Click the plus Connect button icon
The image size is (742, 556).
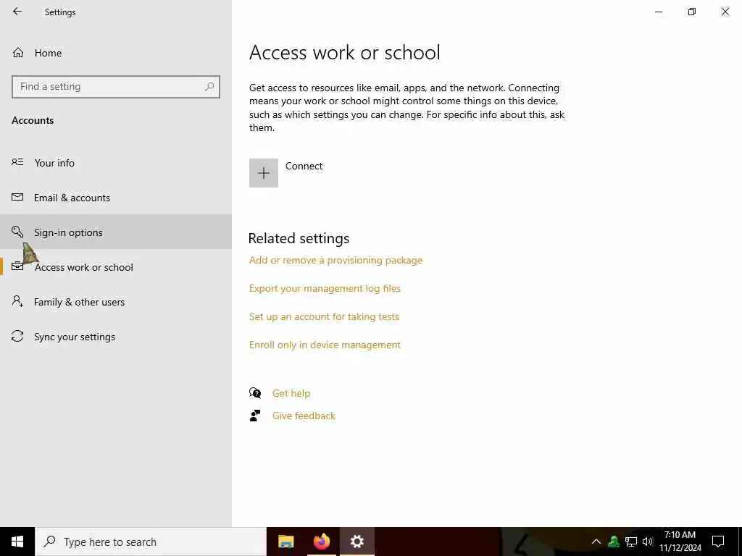click(x=264, y=173)
